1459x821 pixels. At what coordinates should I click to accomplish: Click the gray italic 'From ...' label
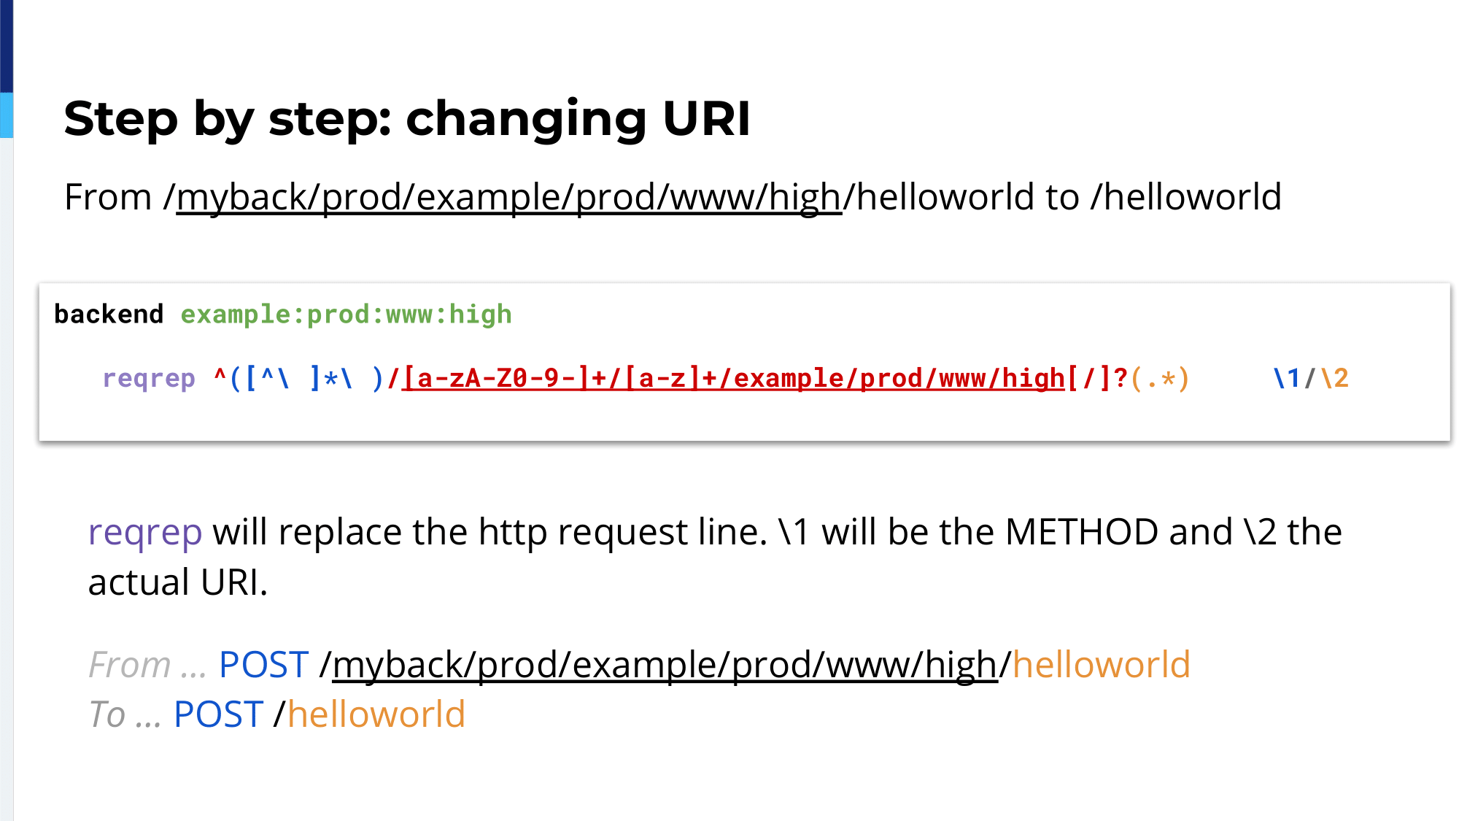[147, 665]
